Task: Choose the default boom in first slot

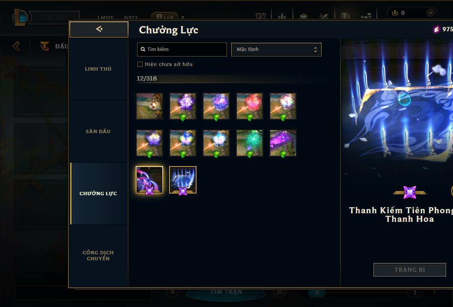Action: coord(149,106)
